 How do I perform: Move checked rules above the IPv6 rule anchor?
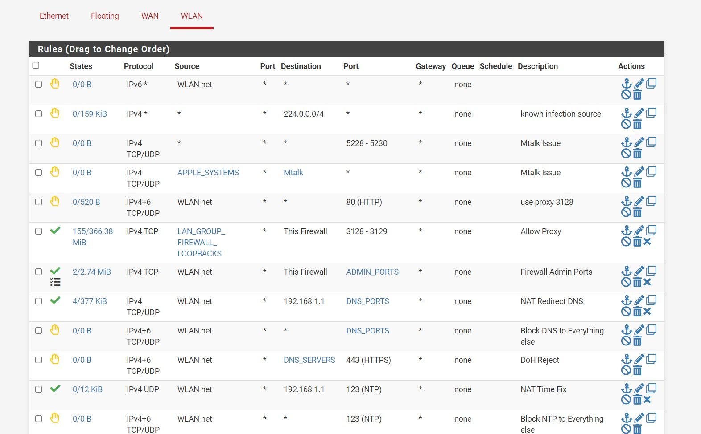627,84
